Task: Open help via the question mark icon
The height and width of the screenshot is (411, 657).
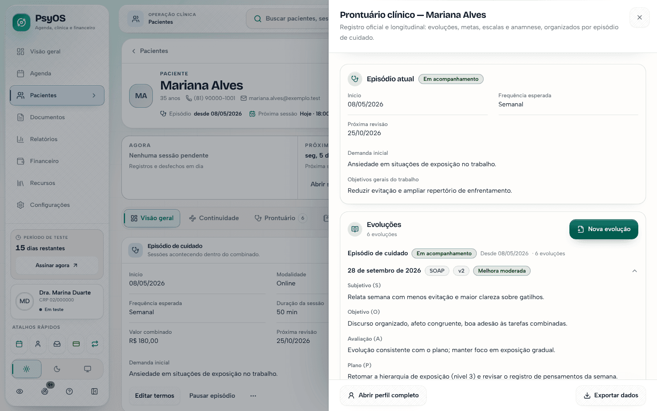Action: point(69,391)
